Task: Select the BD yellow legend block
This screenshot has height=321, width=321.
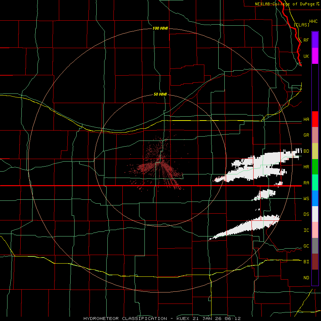Action: pyautogui.click(x=315, y=151)
